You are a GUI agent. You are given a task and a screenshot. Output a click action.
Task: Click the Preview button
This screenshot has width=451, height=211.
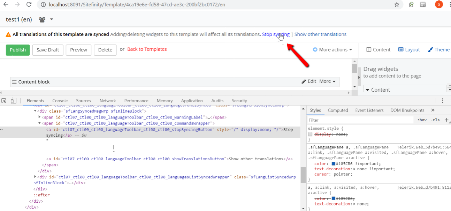pos(78,50)
